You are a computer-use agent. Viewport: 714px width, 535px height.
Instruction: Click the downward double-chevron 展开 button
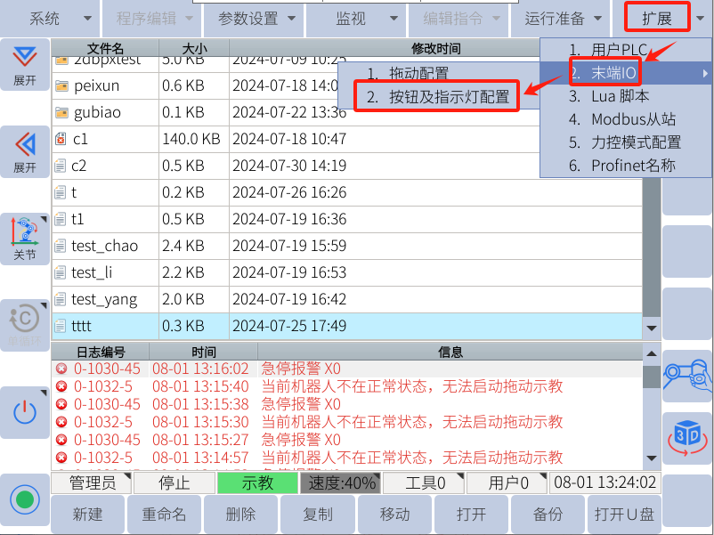coord(24,63)
